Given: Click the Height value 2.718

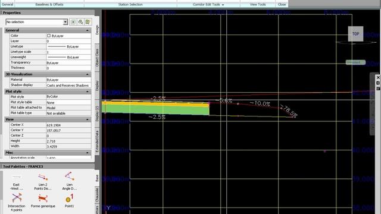Looking at the screenshot, I should (x=68, y=141).
